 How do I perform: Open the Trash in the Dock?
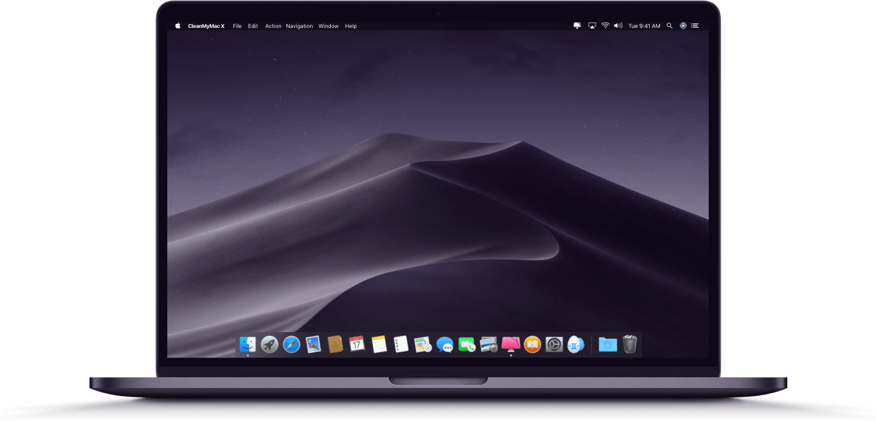pos(630,345)
